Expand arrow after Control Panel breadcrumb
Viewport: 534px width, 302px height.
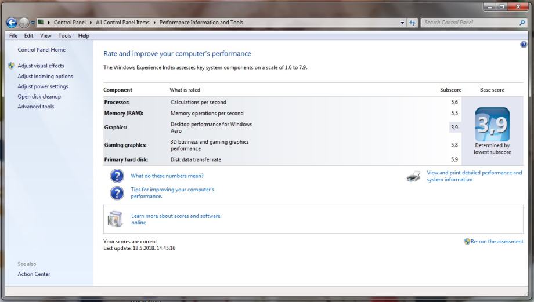point(91,23)
